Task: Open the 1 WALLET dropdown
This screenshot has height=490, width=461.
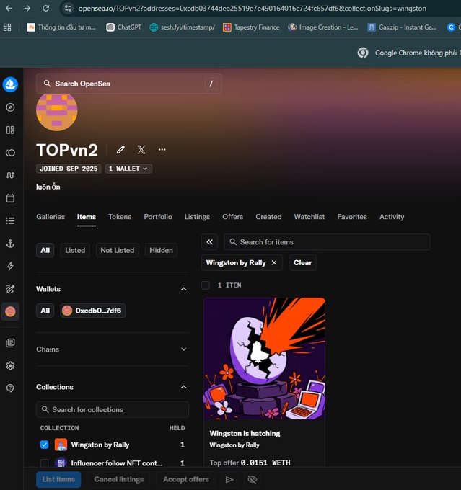Action: pyautogui.click(x=128, y=169)
